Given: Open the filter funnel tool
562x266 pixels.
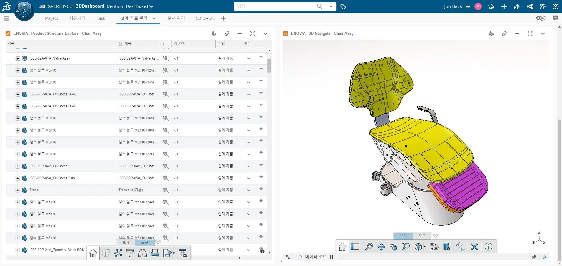Looking at the screenshot, I should pos(130,253).
